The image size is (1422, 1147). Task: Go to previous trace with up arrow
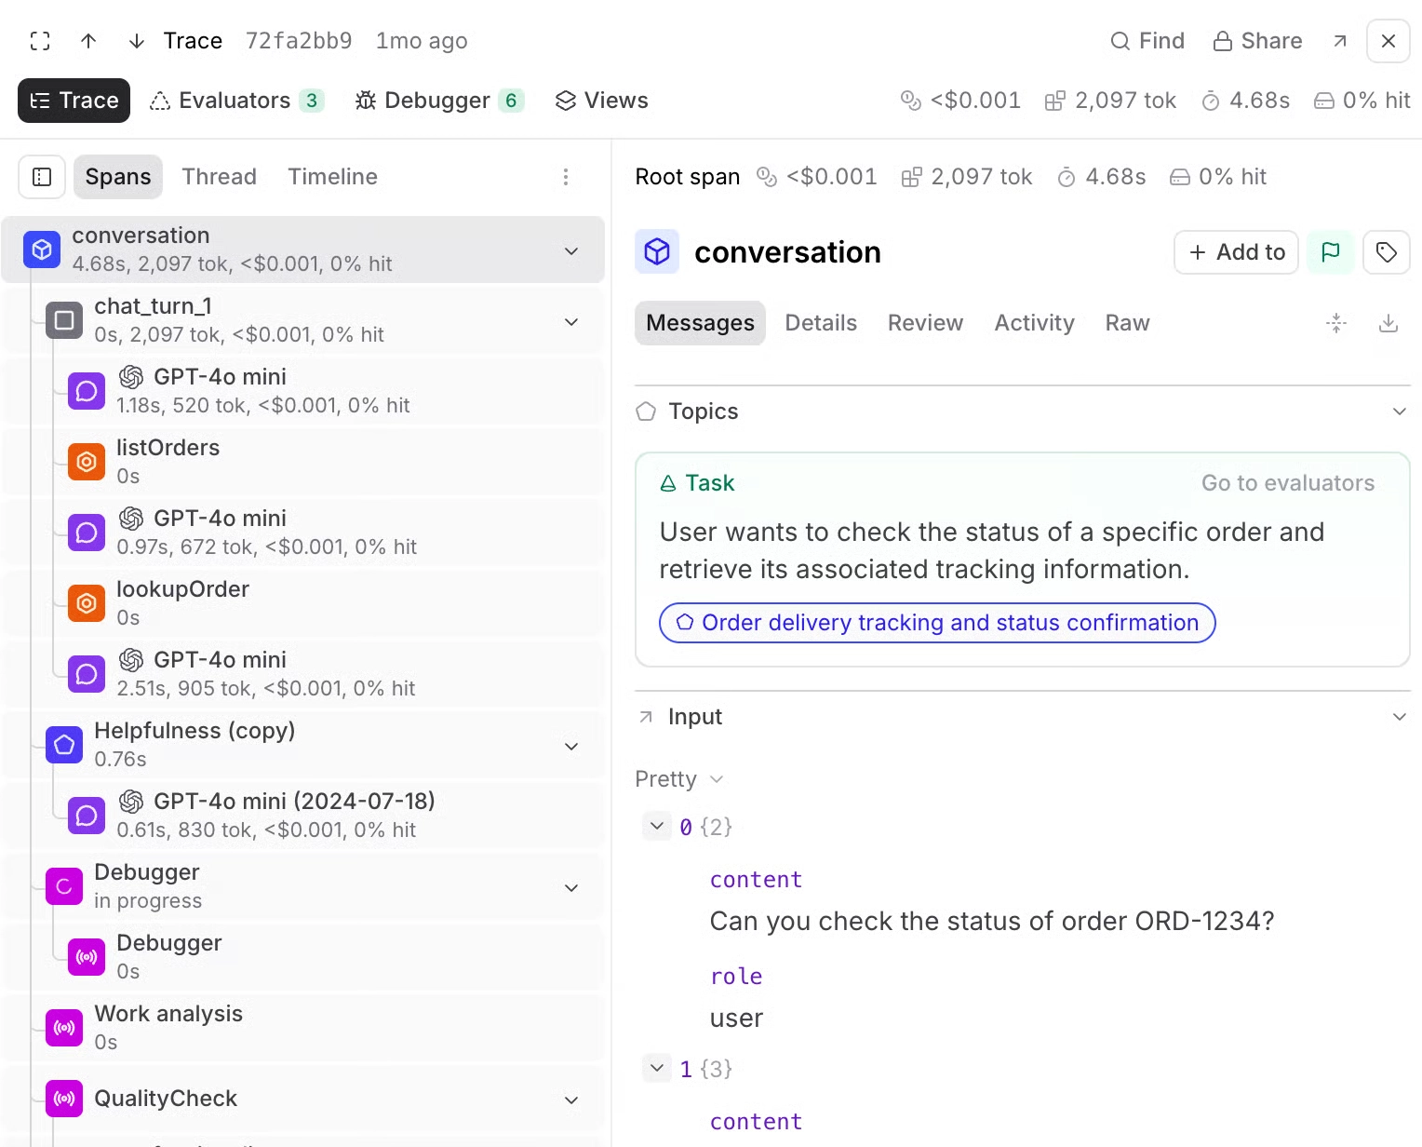click(88, 41)
